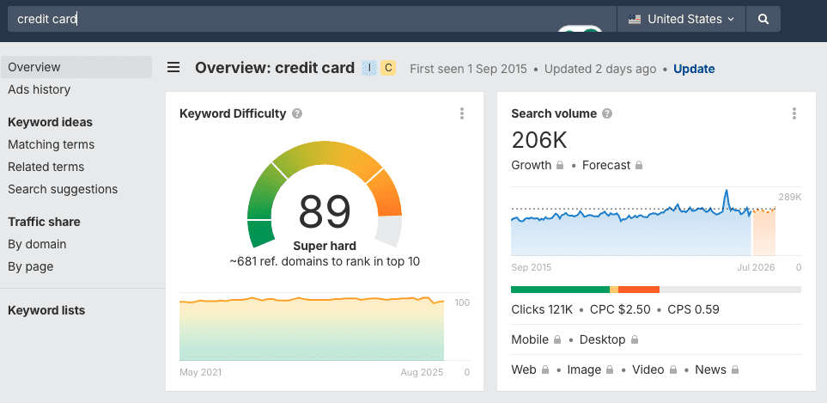
Task: Click the CPS 0.59 metric
Action: pyautogui.click(x=694, y=309)
